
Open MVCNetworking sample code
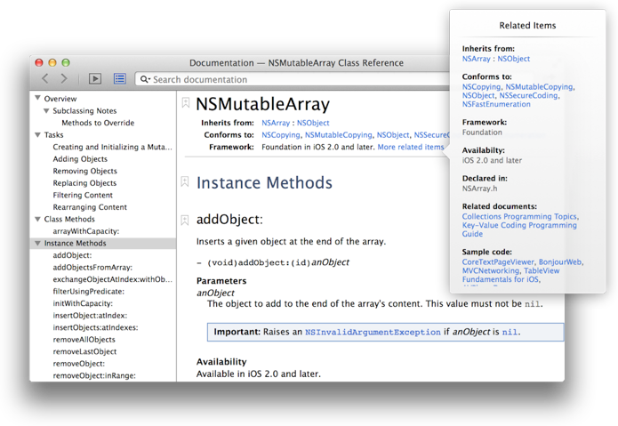click(491, 270)
